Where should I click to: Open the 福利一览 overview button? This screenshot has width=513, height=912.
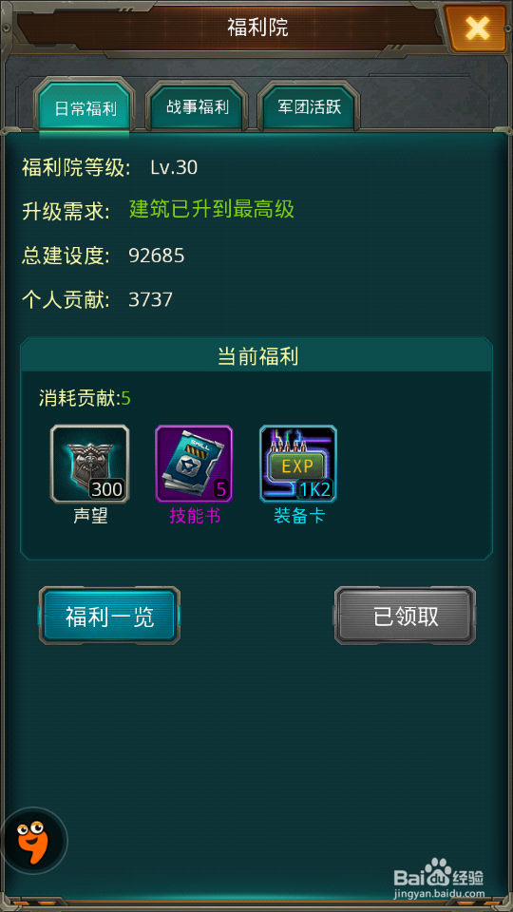coord(110,616)
